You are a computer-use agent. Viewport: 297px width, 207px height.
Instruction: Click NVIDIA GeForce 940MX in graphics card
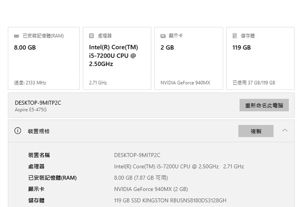tap(185, 83)
